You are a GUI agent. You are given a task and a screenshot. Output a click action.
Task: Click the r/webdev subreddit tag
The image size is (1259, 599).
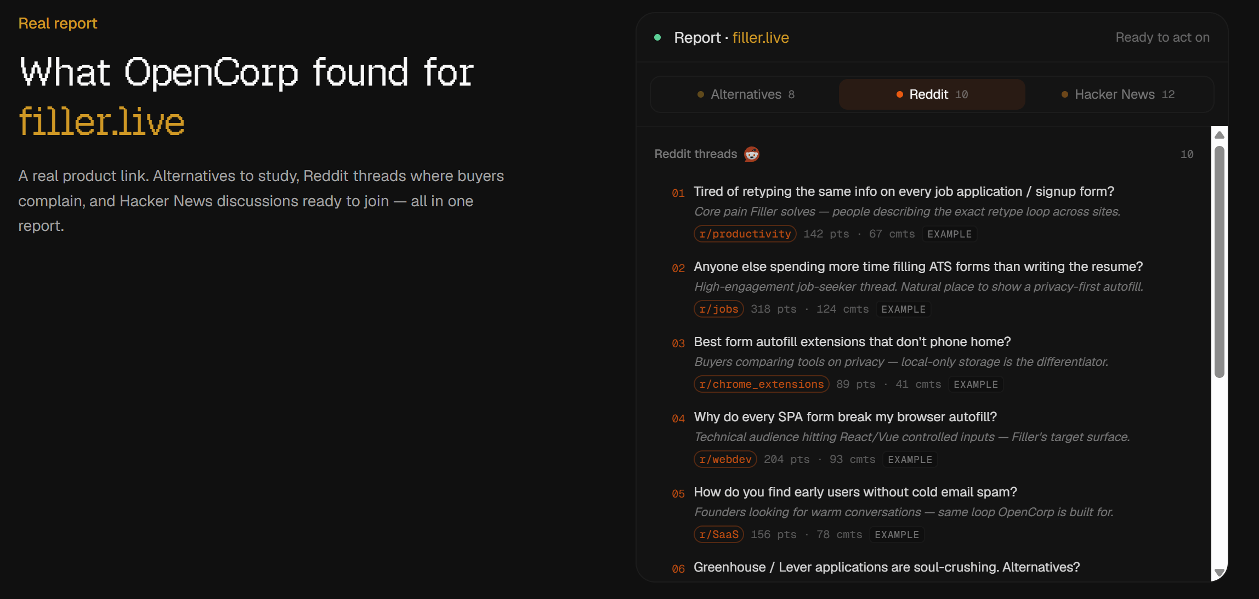(x=725, y=459)
